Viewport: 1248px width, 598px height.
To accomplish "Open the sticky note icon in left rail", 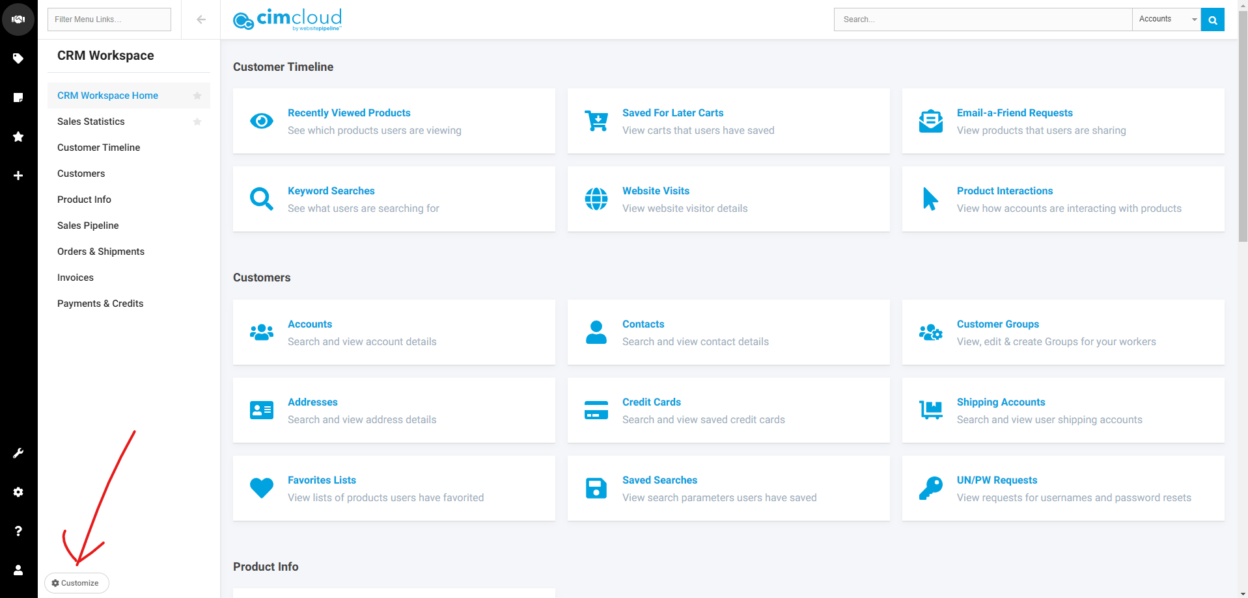I will pos(18,97).
